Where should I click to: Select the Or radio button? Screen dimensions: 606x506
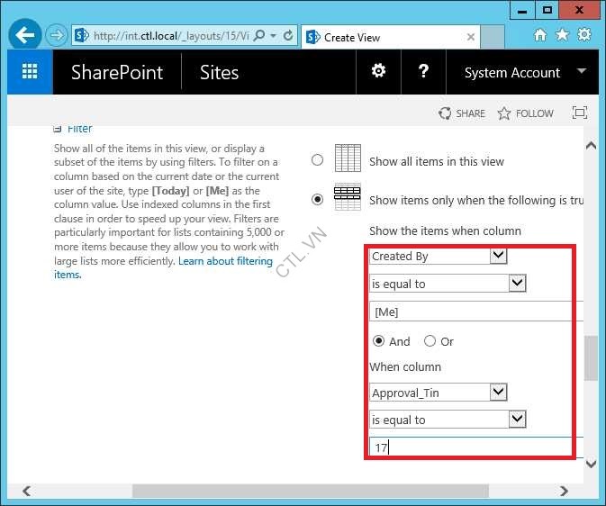tap(430, 341)
